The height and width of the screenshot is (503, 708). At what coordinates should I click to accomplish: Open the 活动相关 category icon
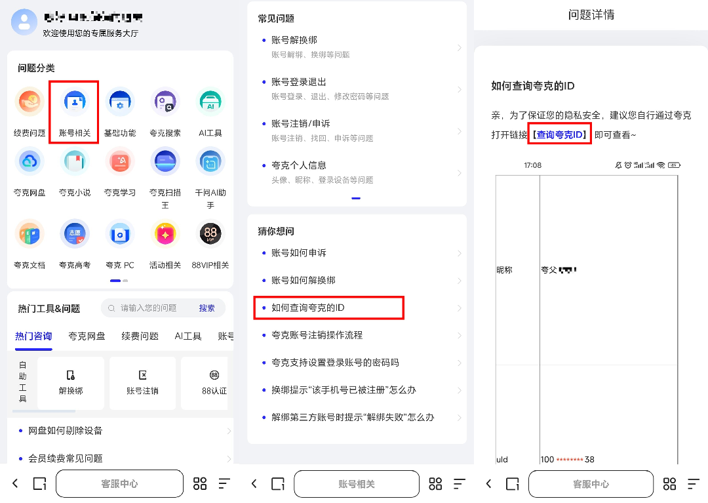pos(165,234)
